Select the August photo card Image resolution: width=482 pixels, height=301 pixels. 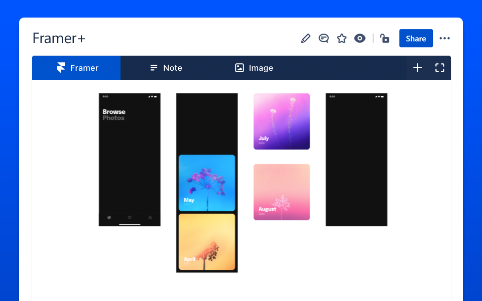282,192
